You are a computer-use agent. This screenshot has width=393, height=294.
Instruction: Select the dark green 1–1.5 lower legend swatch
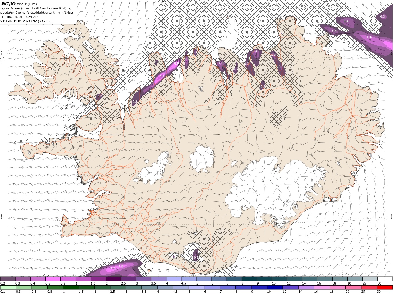[71, 288]
